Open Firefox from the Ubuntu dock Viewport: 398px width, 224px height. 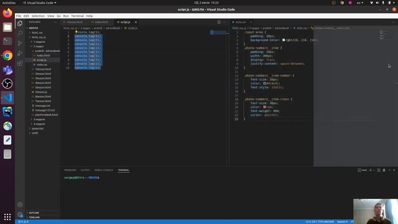coord(7,13)
